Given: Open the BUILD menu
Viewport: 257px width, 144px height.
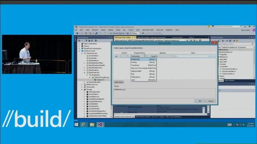Looking at the screenshot, I should (104, 30).
